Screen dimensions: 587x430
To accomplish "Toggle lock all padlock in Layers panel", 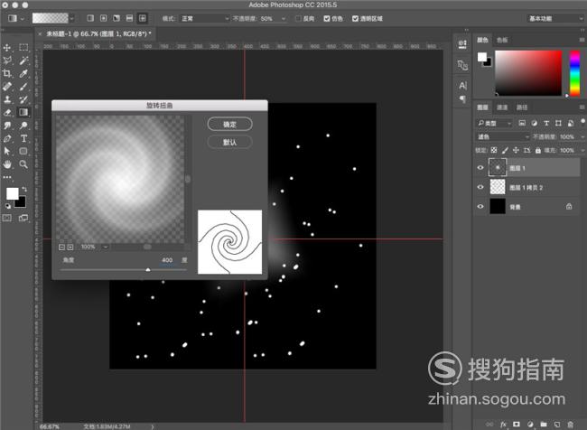I will [538, 150].
